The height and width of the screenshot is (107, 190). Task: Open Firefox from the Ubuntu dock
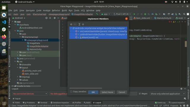[4, 37]
